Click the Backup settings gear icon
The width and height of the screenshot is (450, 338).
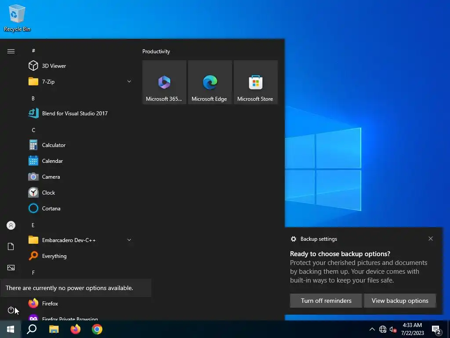coord(293,239)
